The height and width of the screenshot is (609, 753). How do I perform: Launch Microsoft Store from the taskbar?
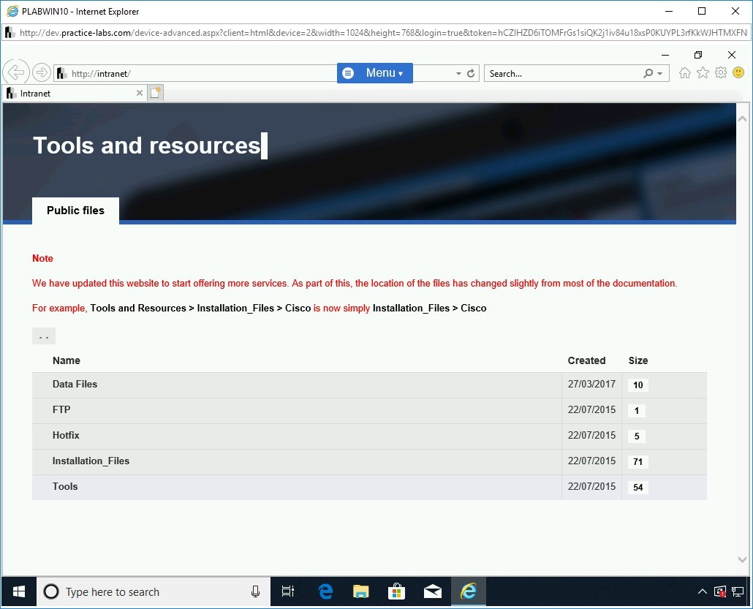tap(397, 591)
